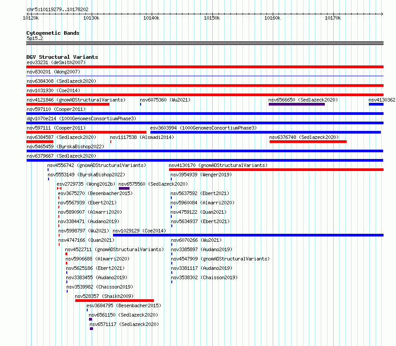Screen dimensions: 396x346
Task: Click the nsv6376748 red variant bar
Action: click(308, 142)
